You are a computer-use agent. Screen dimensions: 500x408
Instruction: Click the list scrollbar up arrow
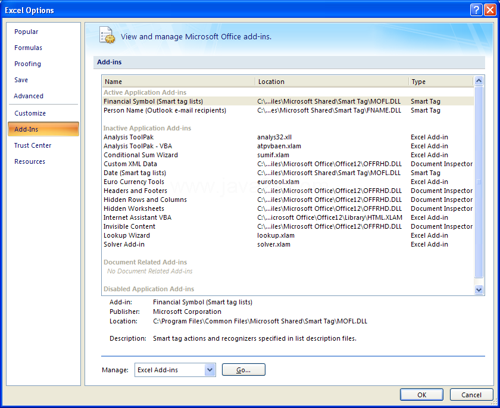479,81
